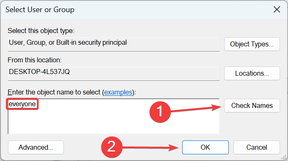Click the red circle numbered 1
The image size is (288, 161).
[x=160, y=112]
